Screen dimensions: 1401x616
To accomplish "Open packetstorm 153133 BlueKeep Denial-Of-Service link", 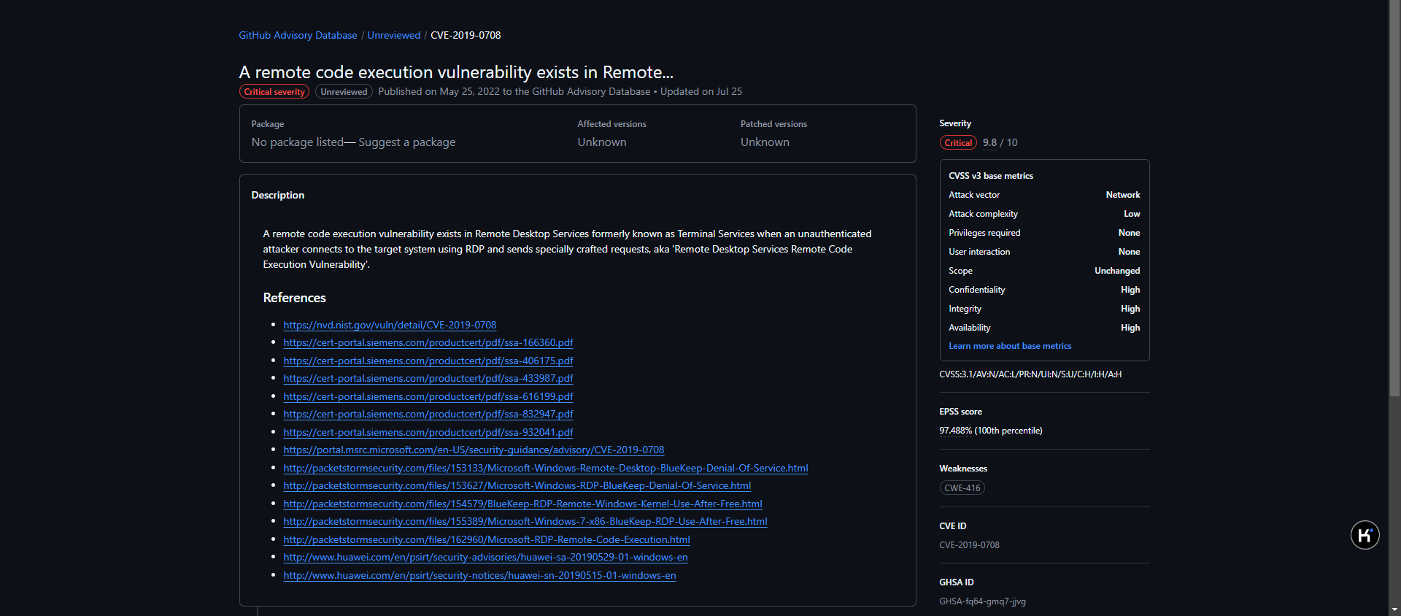I will (x=546, y=468).
